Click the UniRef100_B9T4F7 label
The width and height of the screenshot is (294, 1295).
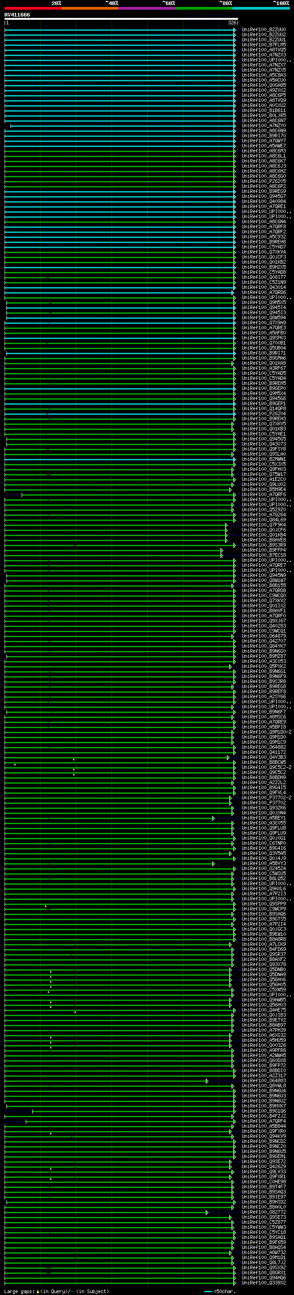(264, 1187)
